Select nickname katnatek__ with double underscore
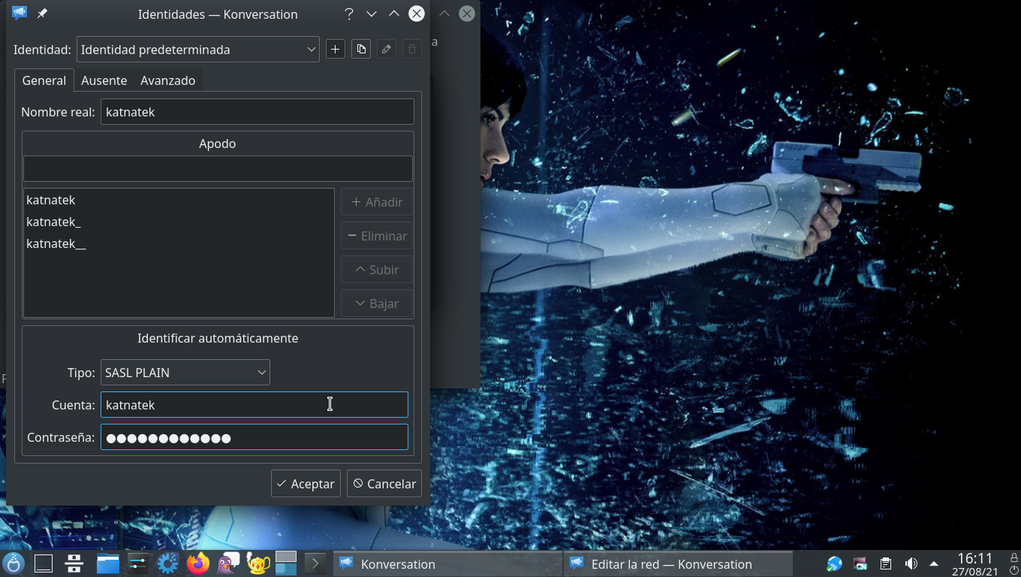The image size is (1021, 577). click(179, 243)
